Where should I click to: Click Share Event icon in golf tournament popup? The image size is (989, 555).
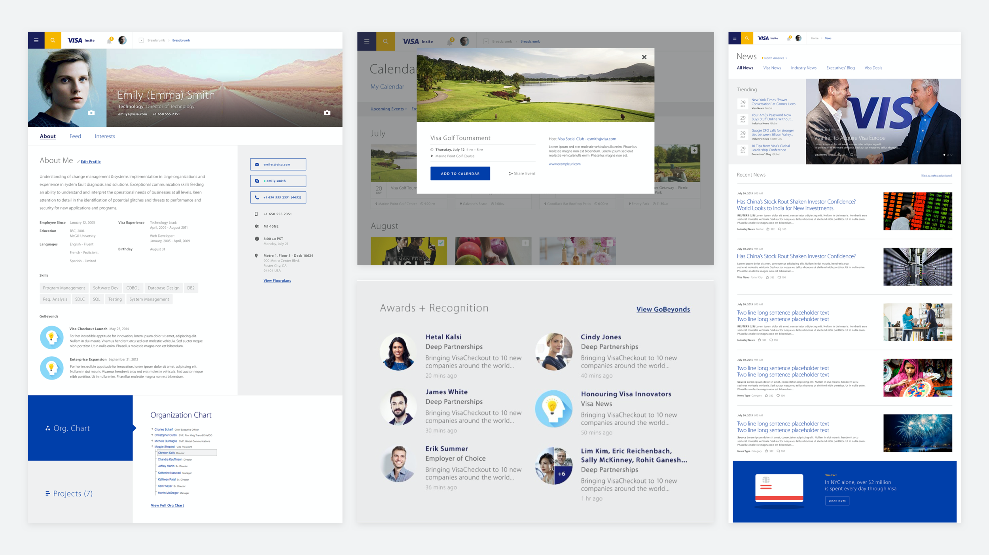click(511, 173)
